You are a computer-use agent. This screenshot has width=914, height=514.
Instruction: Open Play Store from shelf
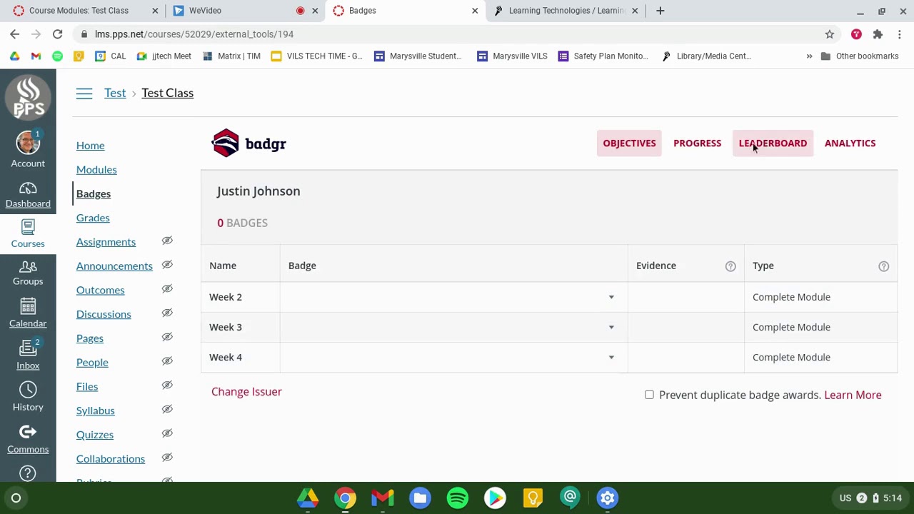click(495, 498)
